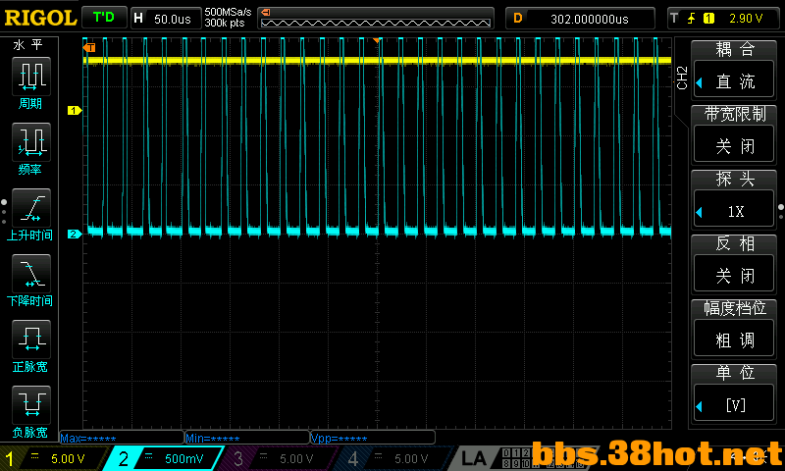Click the D 302.000000us delay readout
The image size is (785, 471).
coord(580,19)
